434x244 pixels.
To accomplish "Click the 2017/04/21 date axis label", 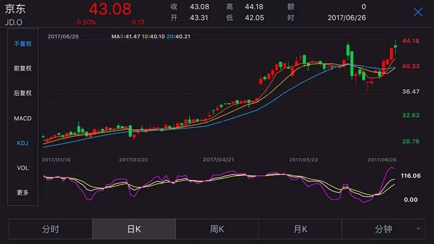I will tap(219, 160).
